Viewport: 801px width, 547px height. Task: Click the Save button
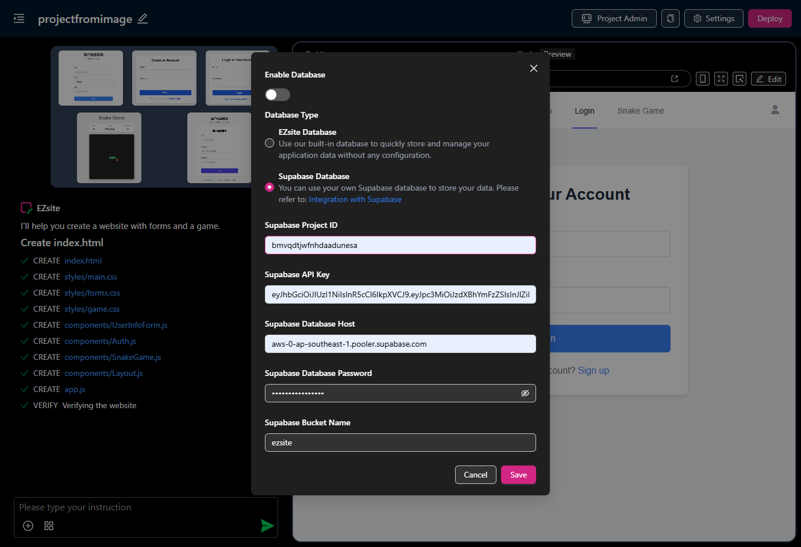pos(518,475)
